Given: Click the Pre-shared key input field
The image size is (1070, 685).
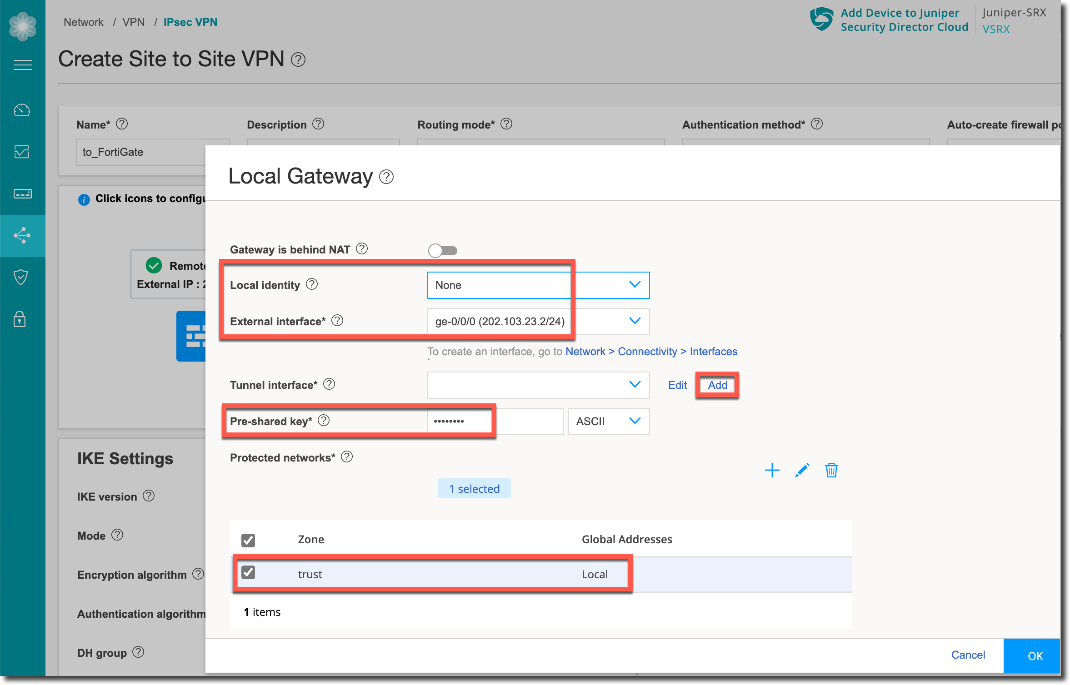Looking at the screenshot, I should click(x=495, y=421).
